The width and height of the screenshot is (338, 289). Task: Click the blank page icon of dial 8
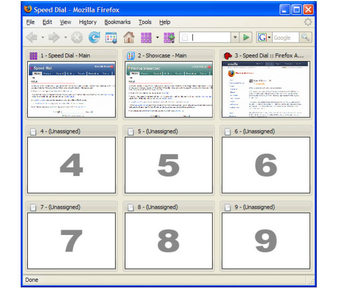click(x=131, y=207)
